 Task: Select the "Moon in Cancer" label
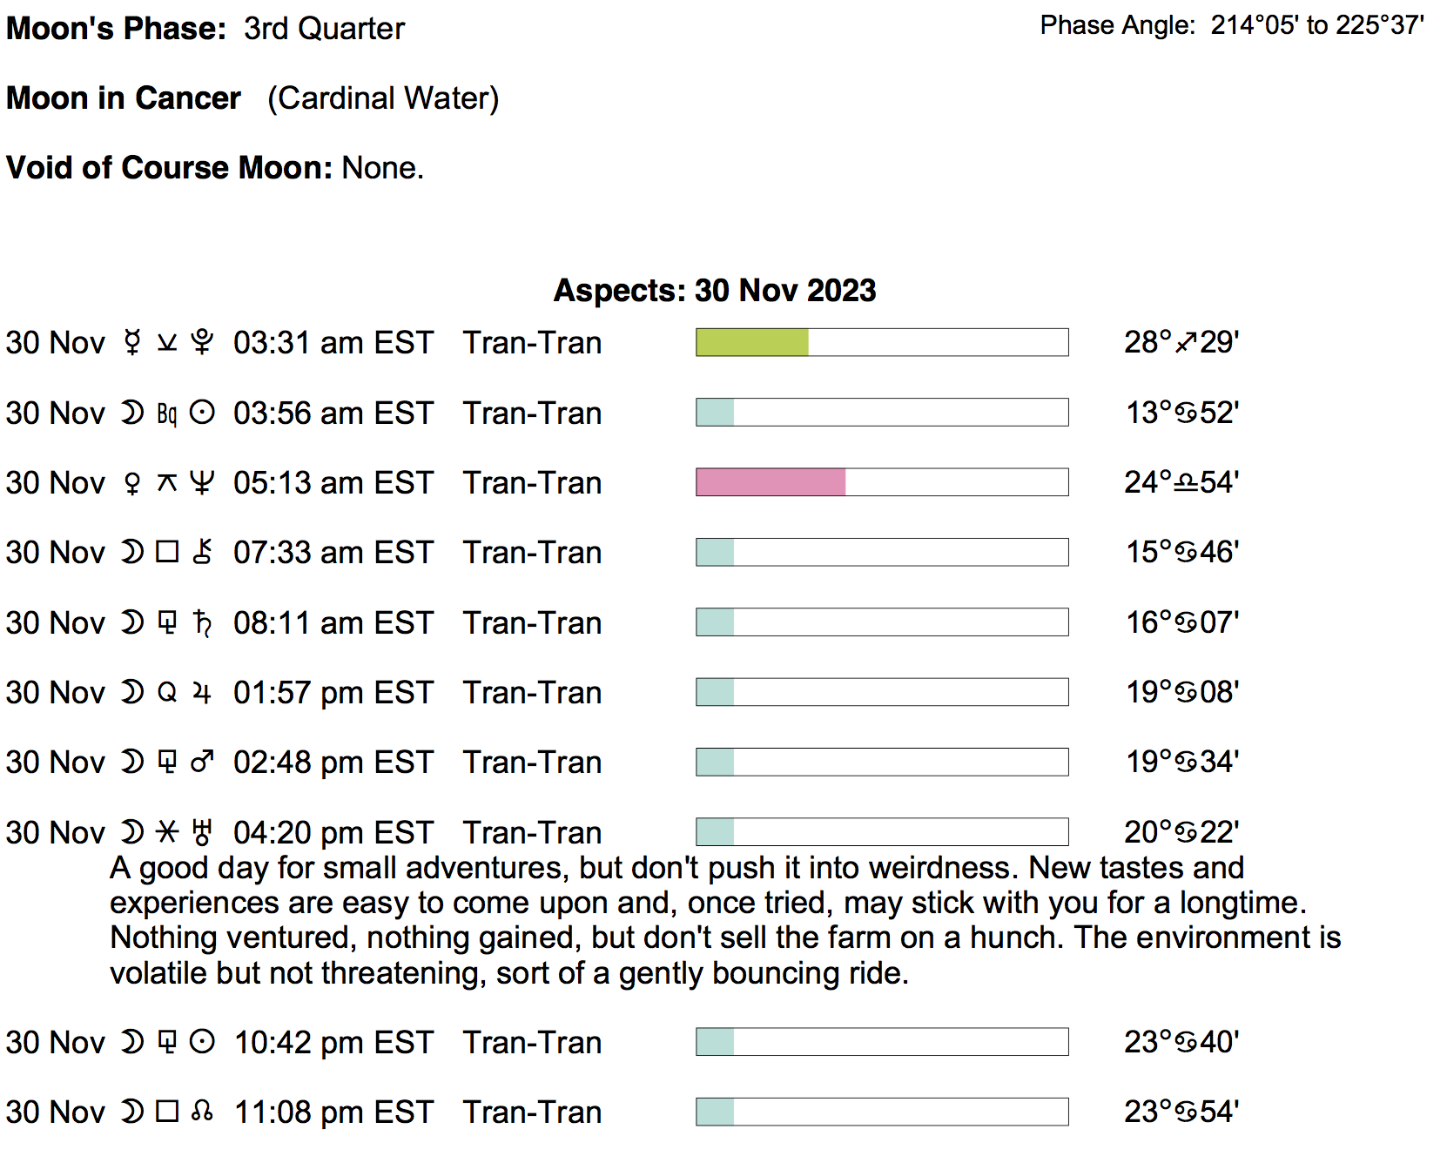point(124,98)
